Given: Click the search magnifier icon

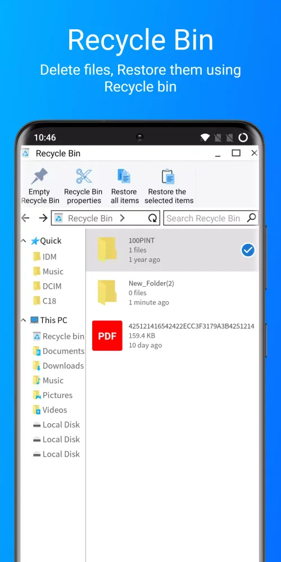Looking at the screenshot, I should click(252, 217).
